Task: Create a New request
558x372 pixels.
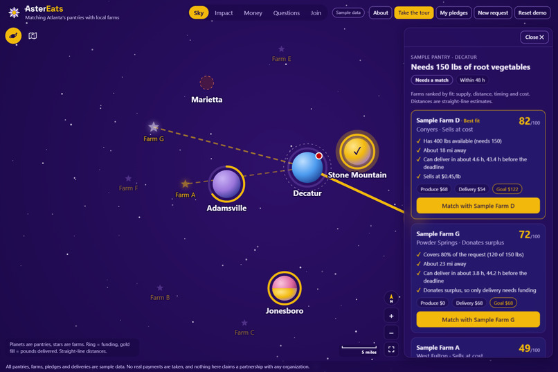Action: (493, 12)
